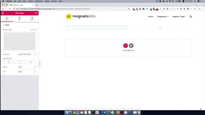Toggle responsive mode for Alignment
Image resolution: width=205 pixels, height=115 pixels.
pos(11,58)
